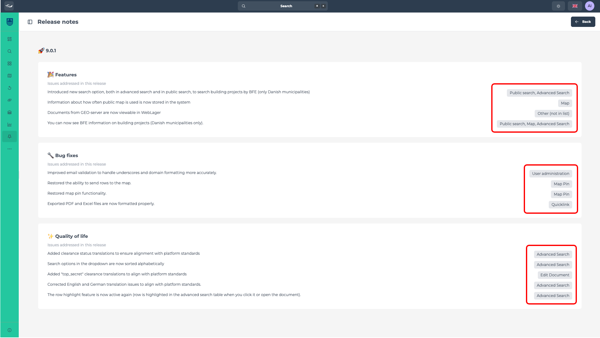Click the Back button

(x=583, y=22)
